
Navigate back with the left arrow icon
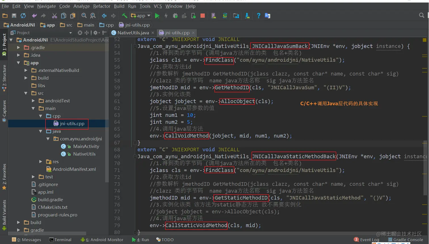(x=104, y=16)
